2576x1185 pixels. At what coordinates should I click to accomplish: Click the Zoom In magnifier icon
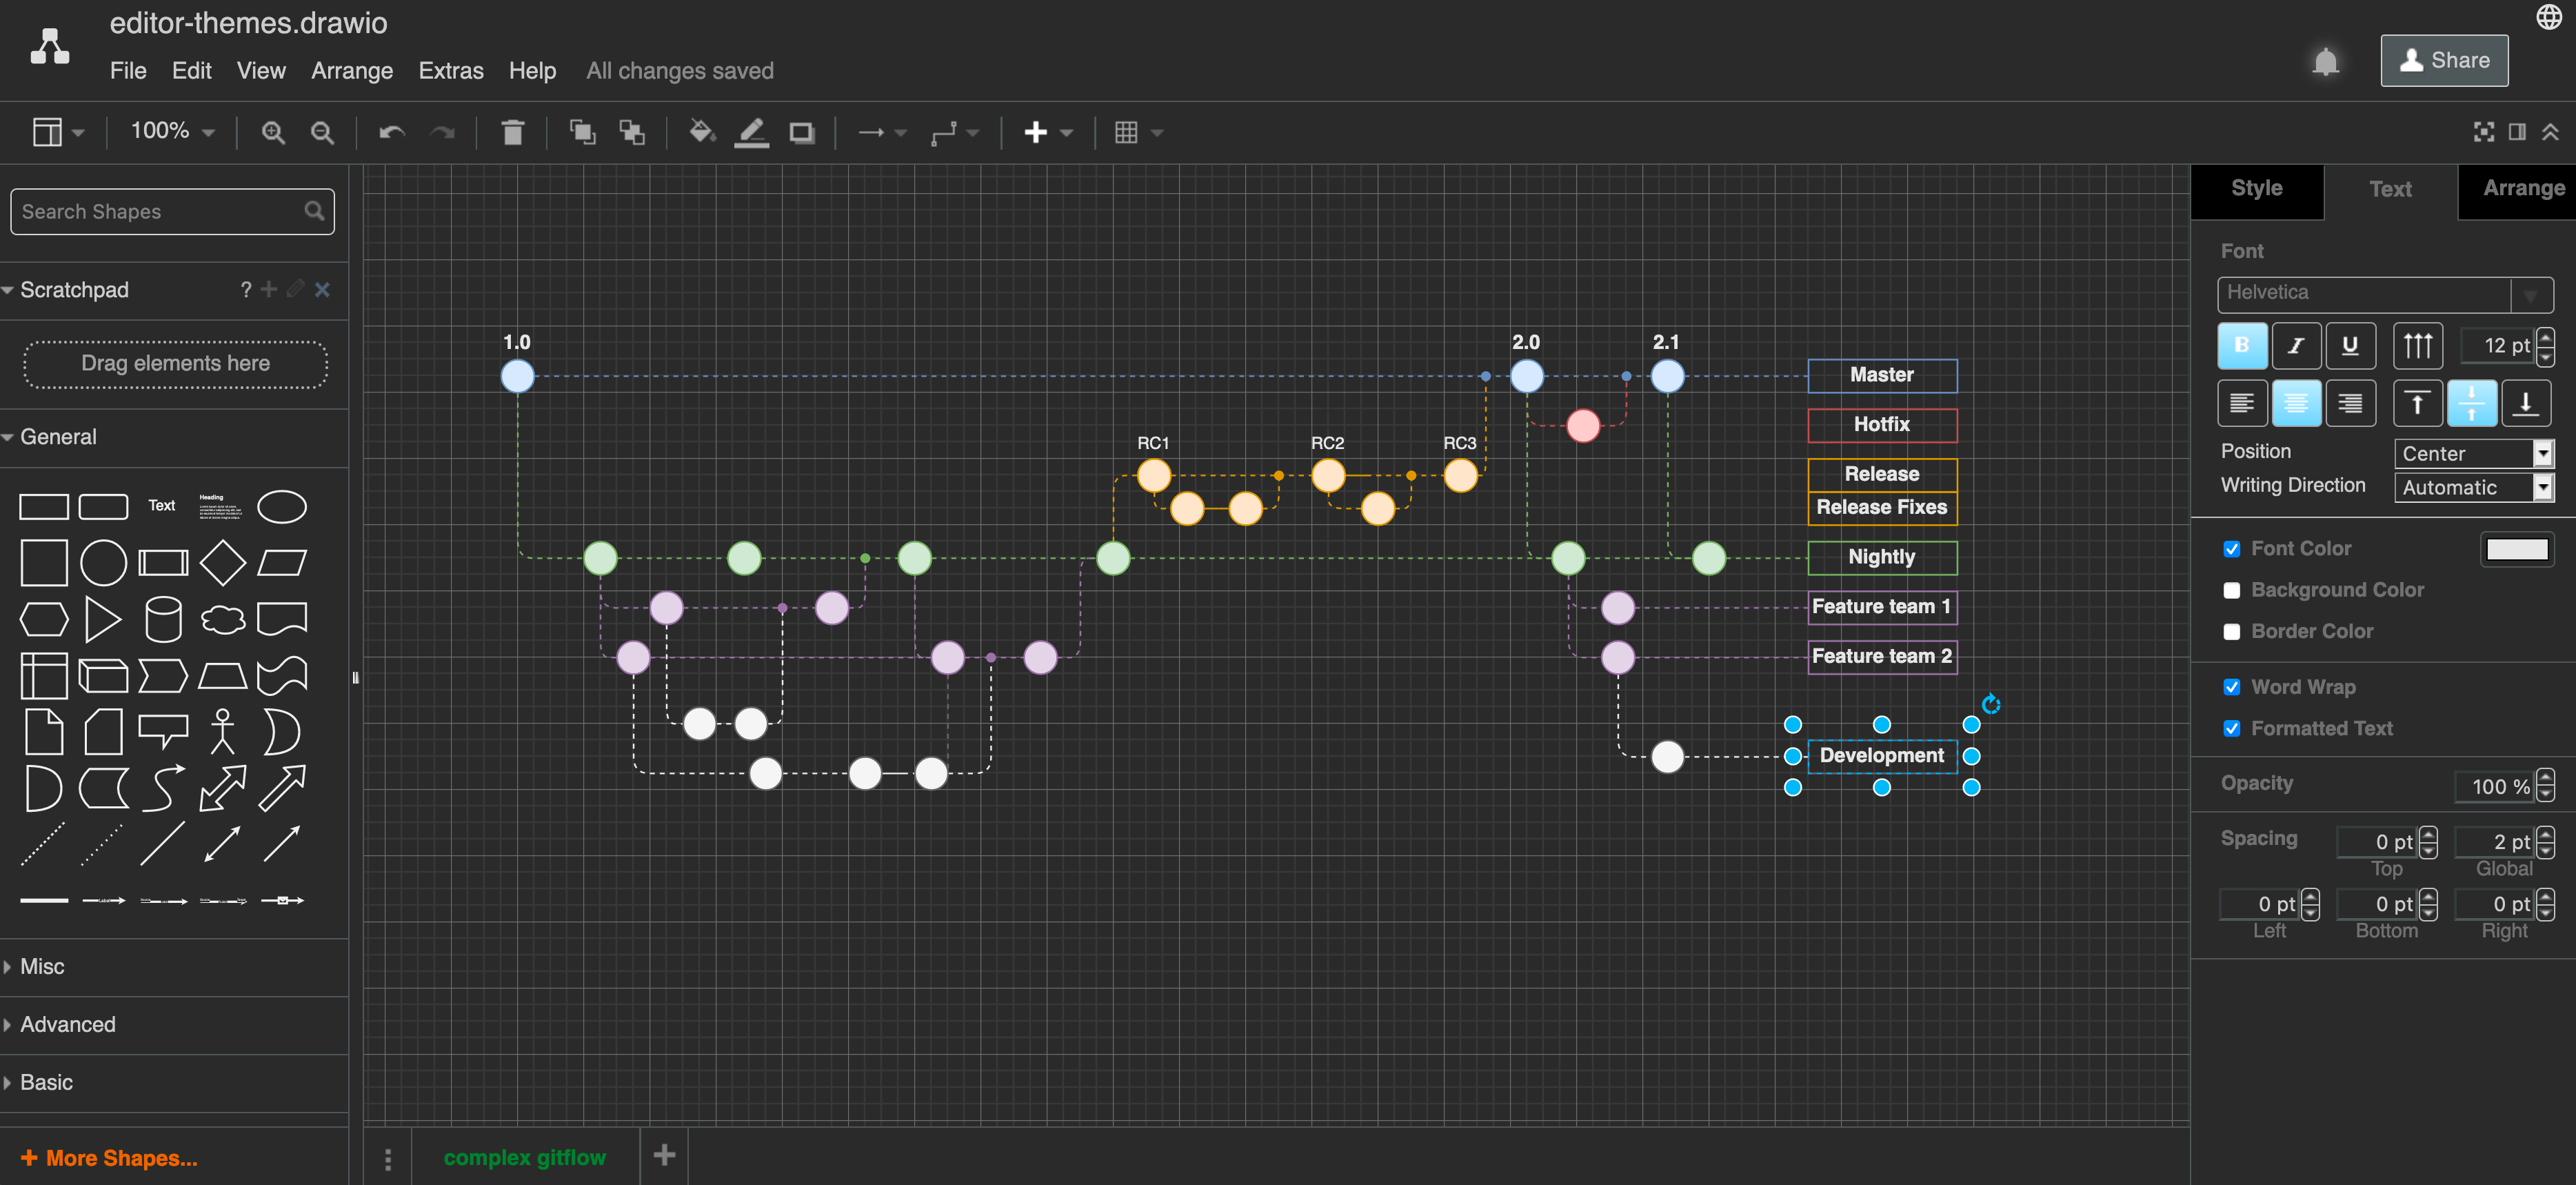tap(272, 131)
